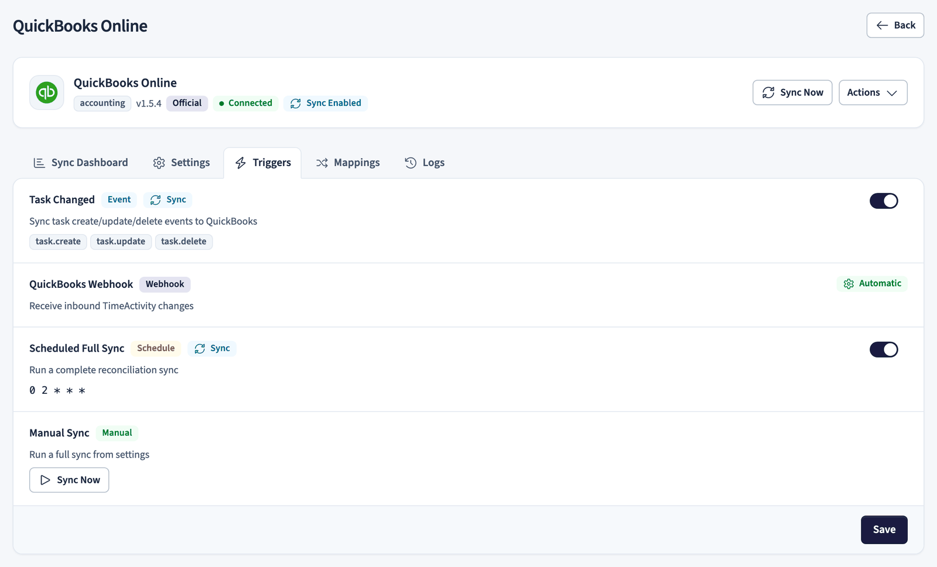This screenshot has height=567, width=937.
Task: Click the Manual Sync title
Action: (59, 433)
